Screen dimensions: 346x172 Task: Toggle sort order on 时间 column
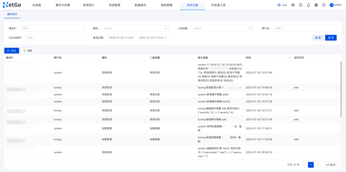[x=290, y=58]
